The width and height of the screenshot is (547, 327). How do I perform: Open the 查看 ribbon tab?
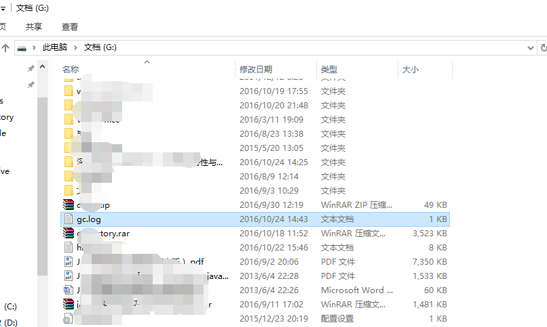coord(70,27)
